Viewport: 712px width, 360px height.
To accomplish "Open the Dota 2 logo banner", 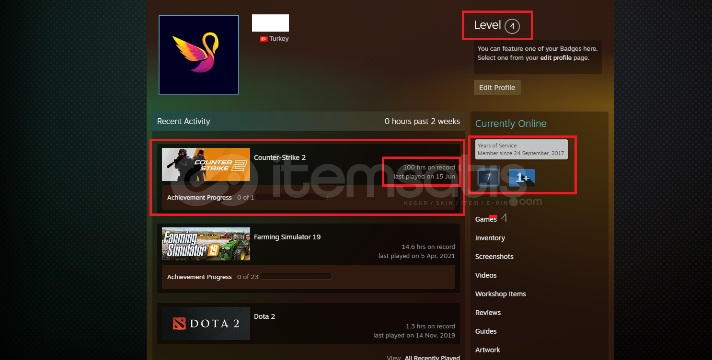I will click(206, 323).
